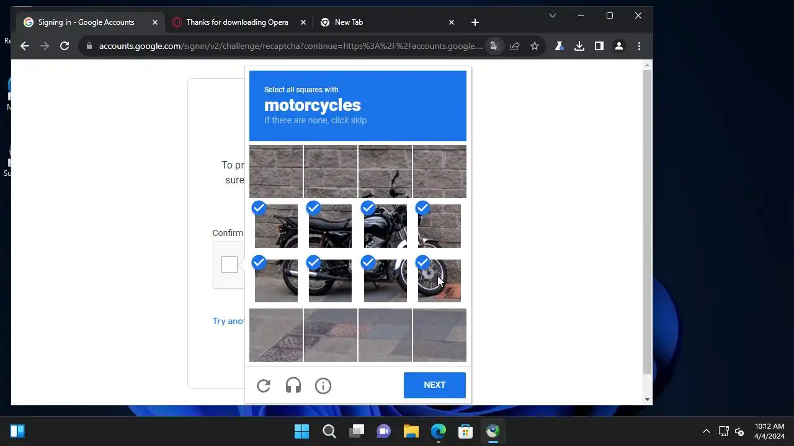
Task: Click the browser forward arrow
Action: 45,46
